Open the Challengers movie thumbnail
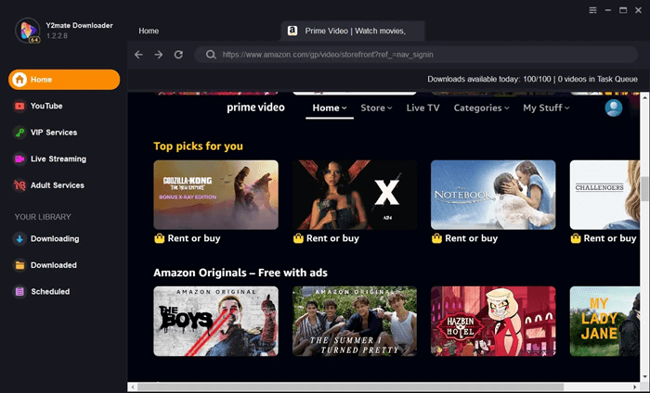The height and width of the screenshot is (393, 650). 604,195
